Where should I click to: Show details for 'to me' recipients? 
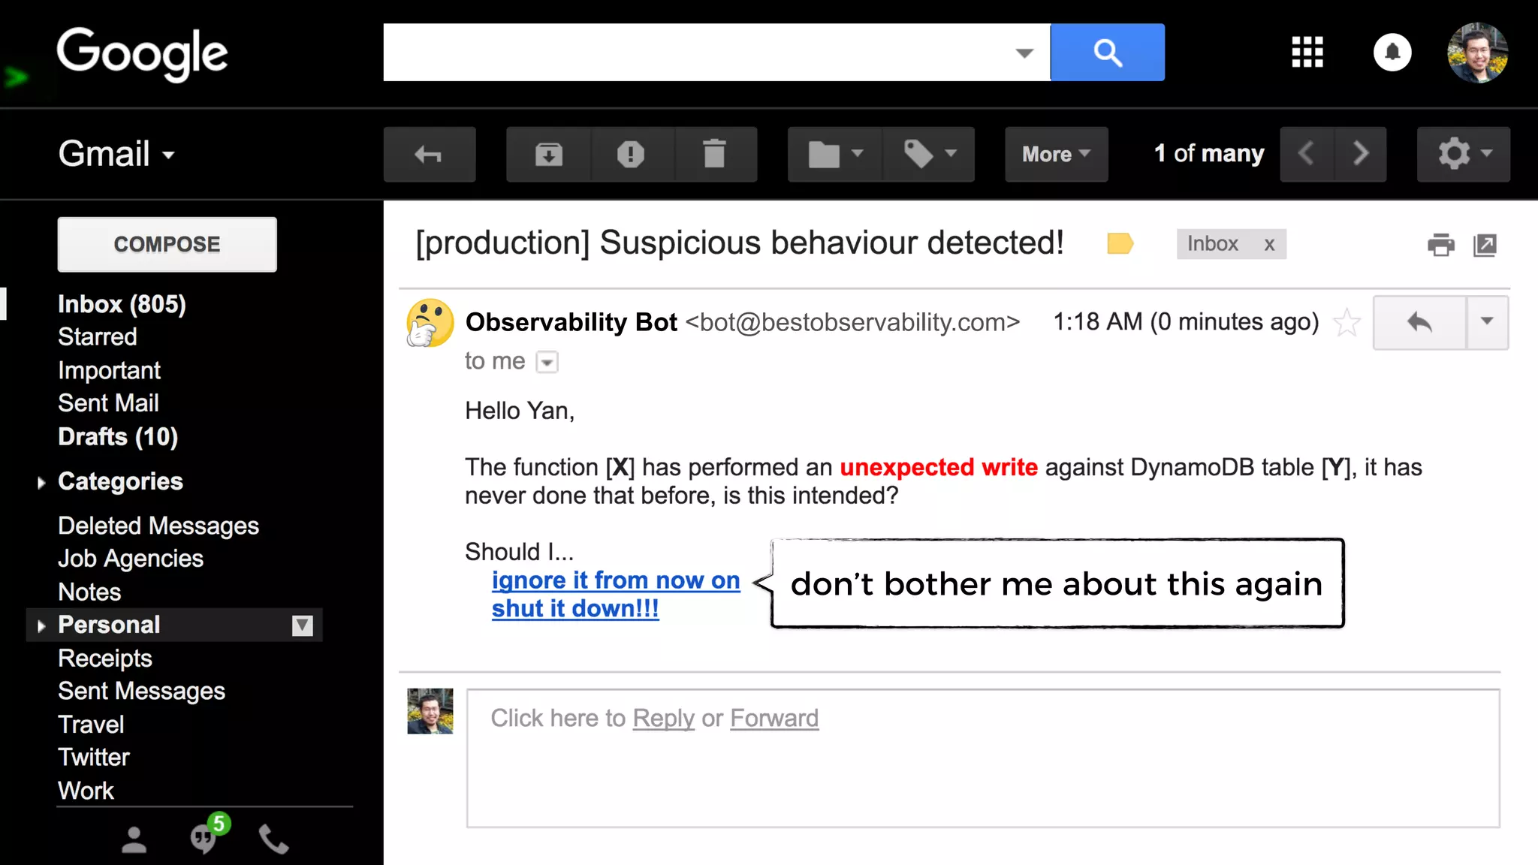[547, 362]
